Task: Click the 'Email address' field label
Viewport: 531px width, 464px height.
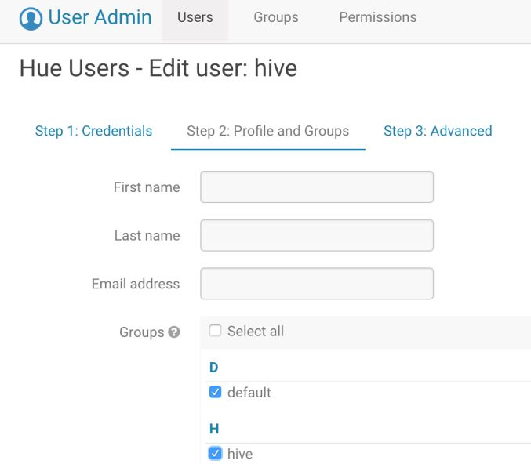Action: (136, 284)
